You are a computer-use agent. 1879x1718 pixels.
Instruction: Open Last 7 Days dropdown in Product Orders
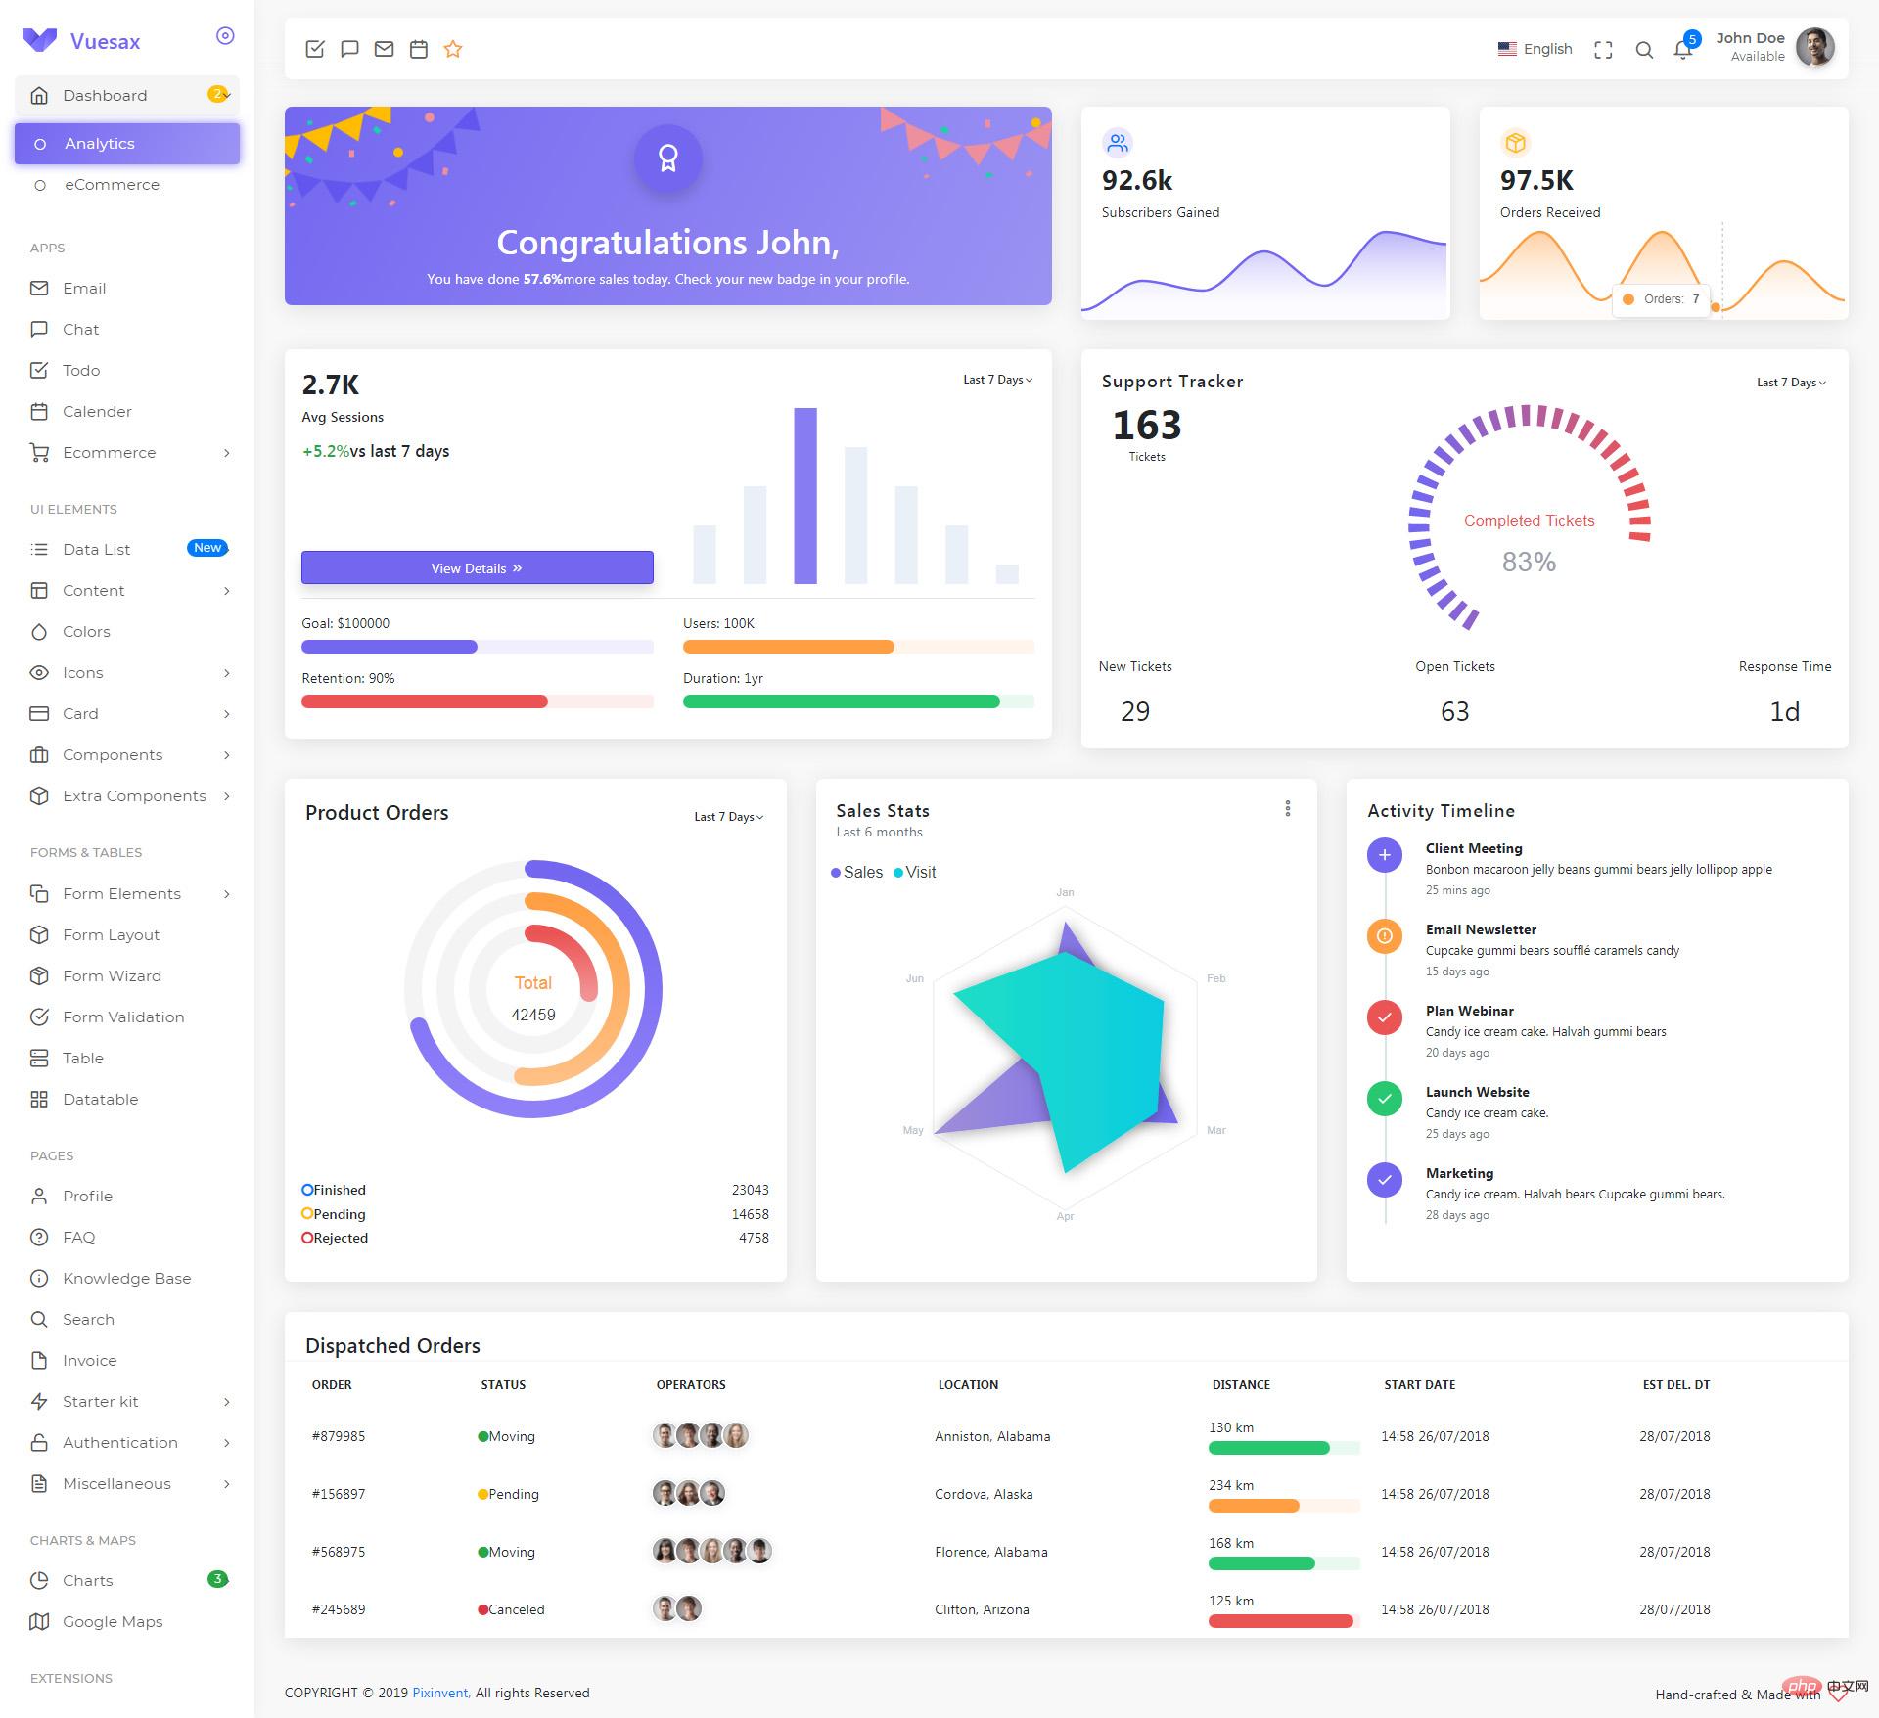(x=728, y=817)
